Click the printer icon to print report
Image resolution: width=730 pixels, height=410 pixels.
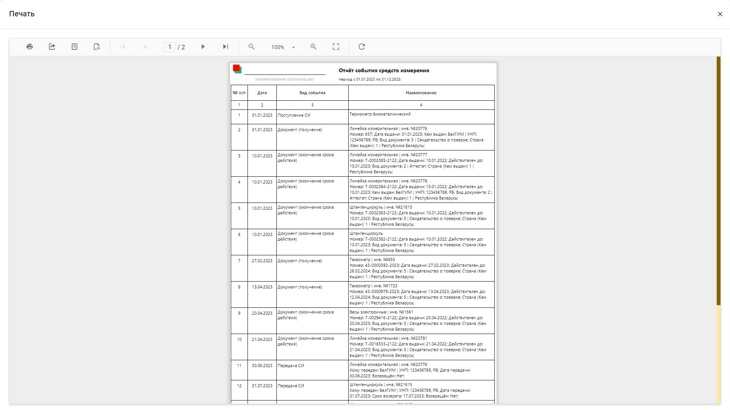[x=30, y=47]
